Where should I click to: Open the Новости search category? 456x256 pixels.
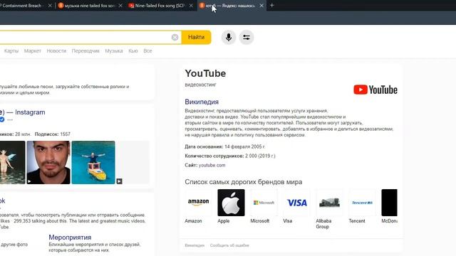[x=56, y=50]
